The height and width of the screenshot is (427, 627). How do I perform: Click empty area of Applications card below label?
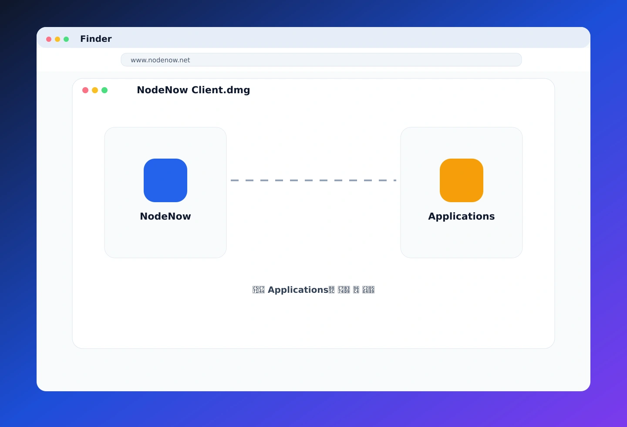462,240
